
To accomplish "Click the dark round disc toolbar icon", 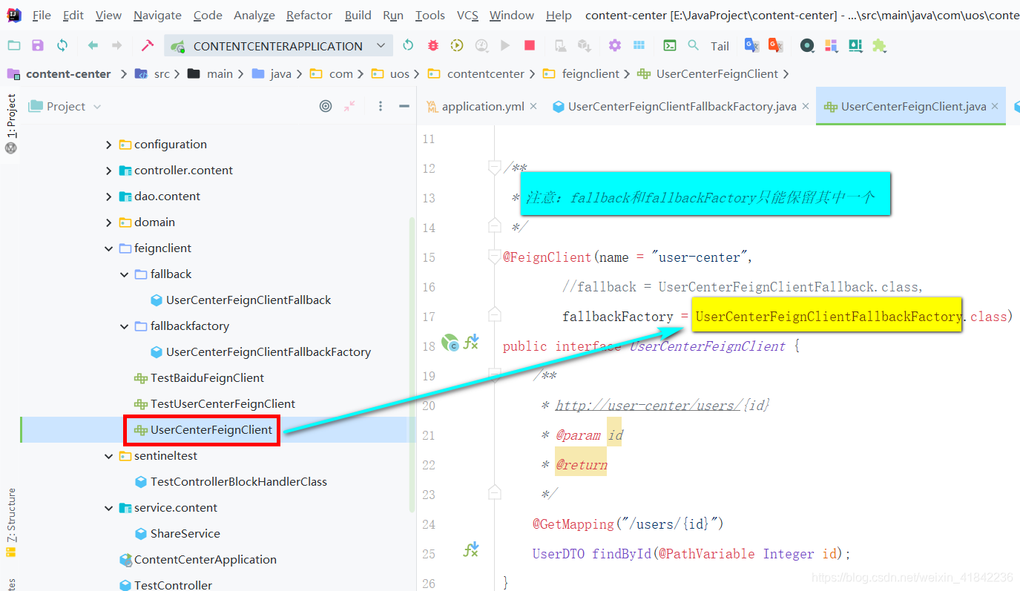I will [807, 46].
